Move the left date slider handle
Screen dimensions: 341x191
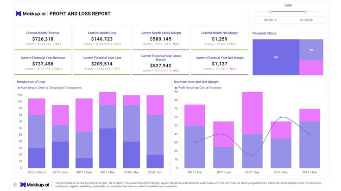point(271,12)
